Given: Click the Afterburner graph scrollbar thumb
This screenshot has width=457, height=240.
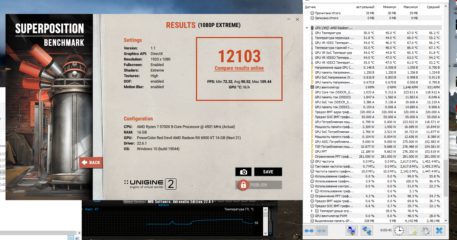Looking at the screenshot, I should point(265,214).
